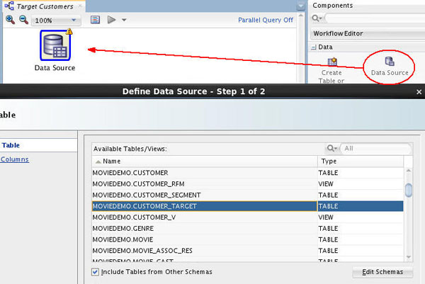The height and width of the screenshot is (284, 425).
Task: Select the MOVIEDEMO.MOVIE row
Action: [247, 239]
